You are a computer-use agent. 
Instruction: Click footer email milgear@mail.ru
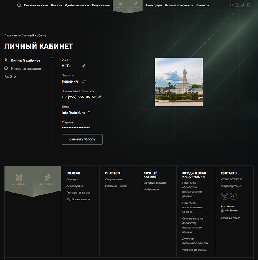(232, 186)
